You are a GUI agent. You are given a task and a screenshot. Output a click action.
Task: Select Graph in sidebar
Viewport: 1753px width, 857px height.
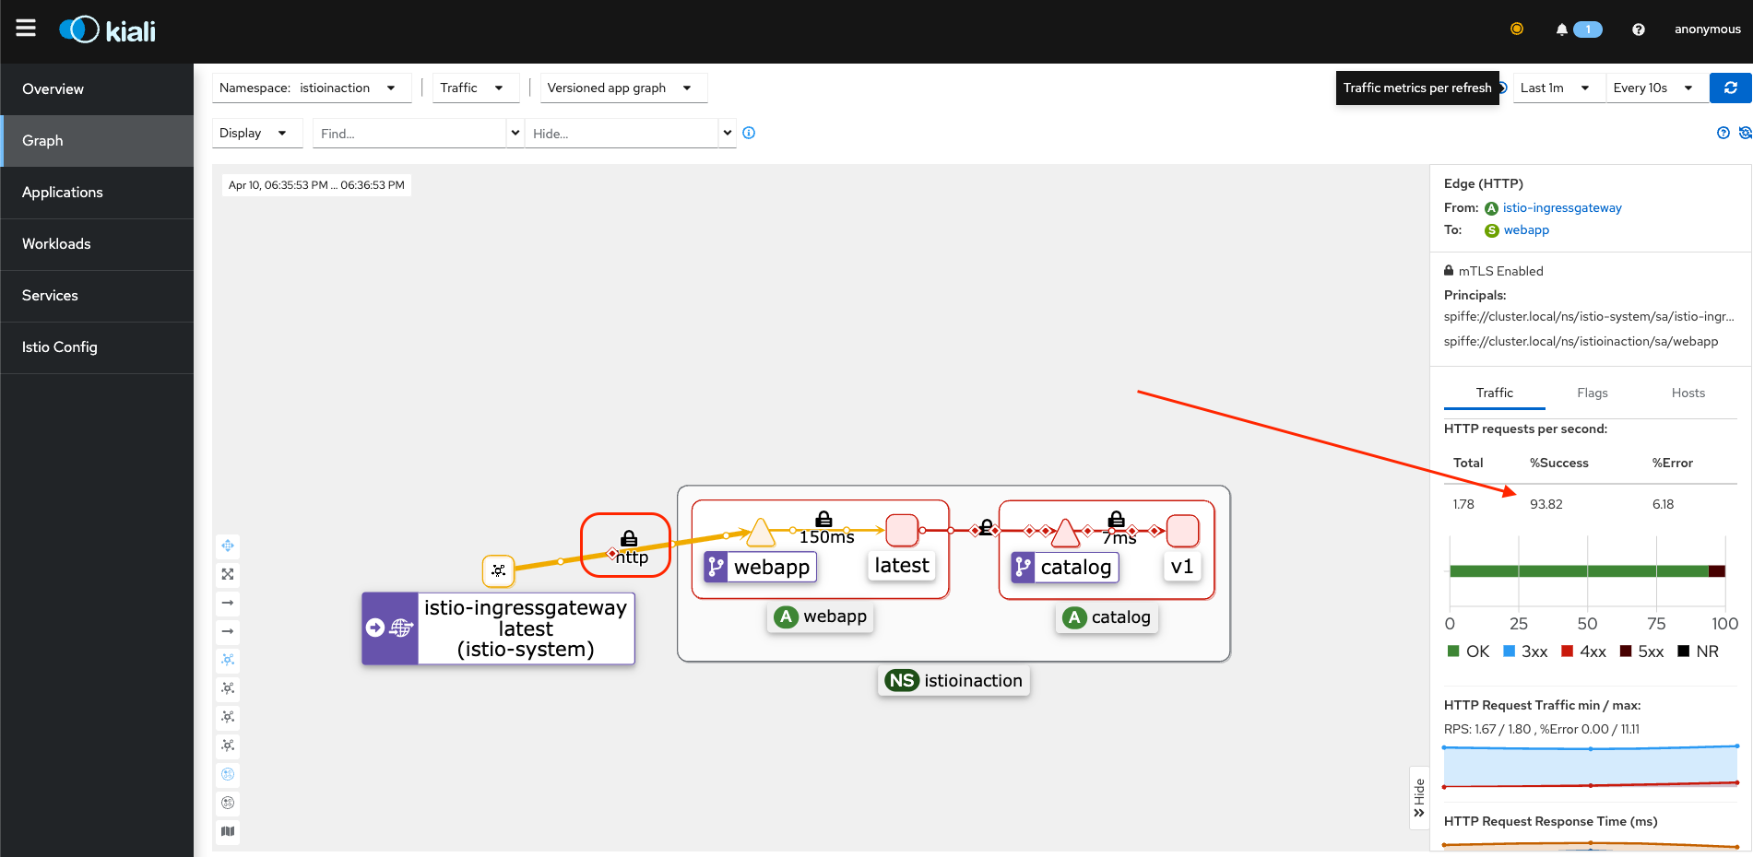pyautogui.click(x=97, y=141)
